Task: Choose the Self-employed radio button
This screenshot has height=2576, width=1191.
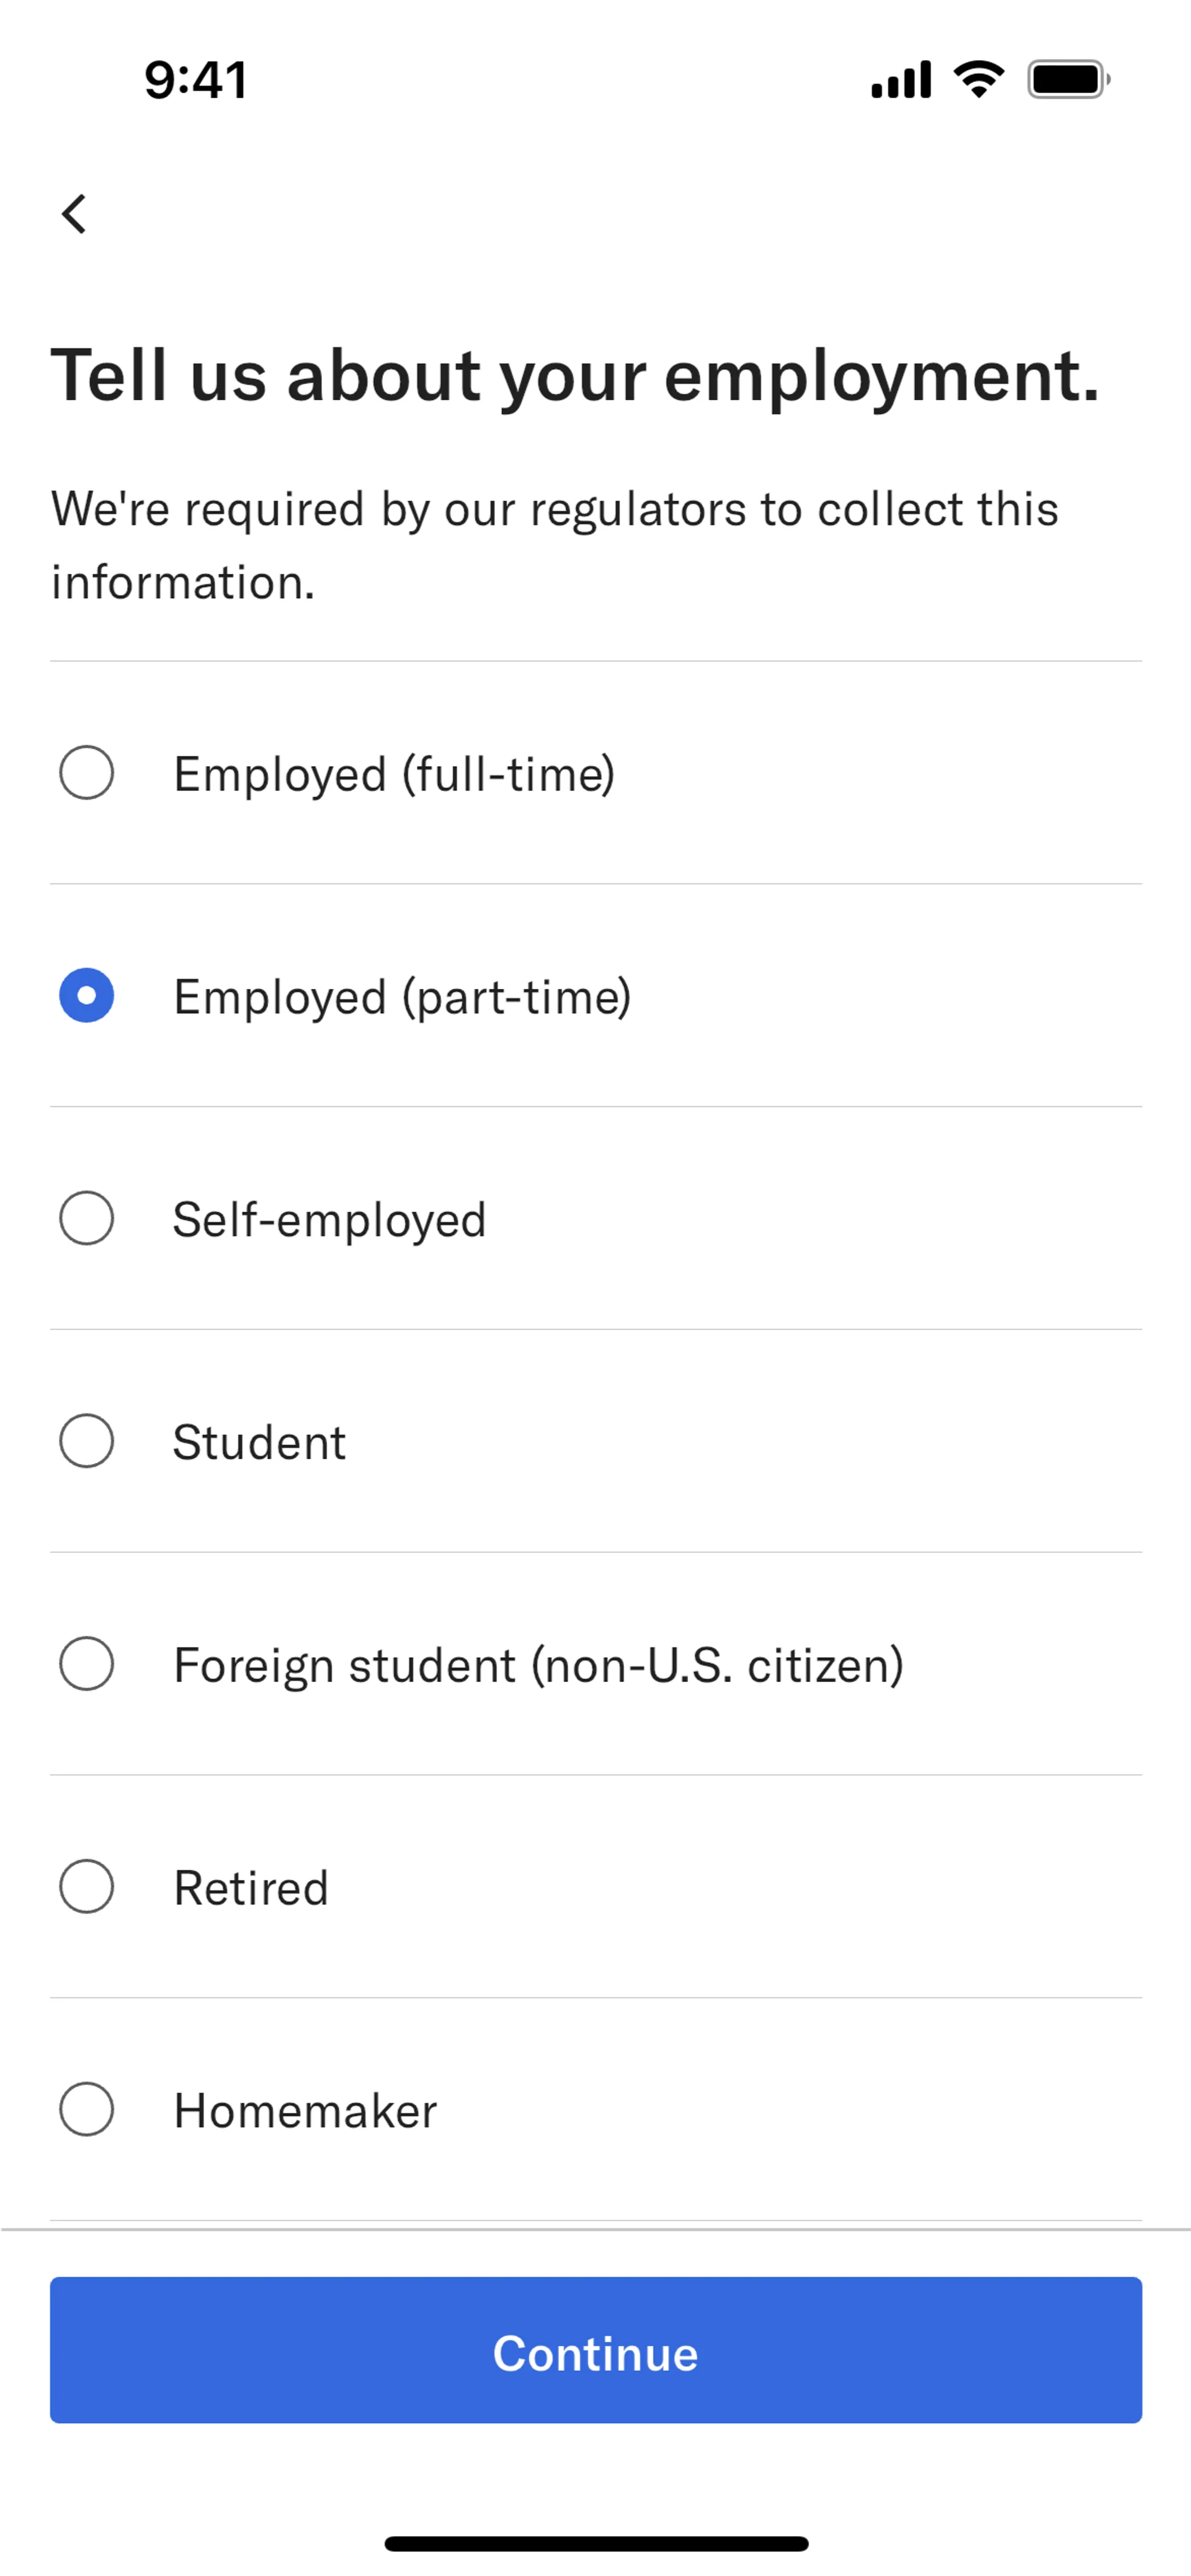Action: pos(86,1218)
